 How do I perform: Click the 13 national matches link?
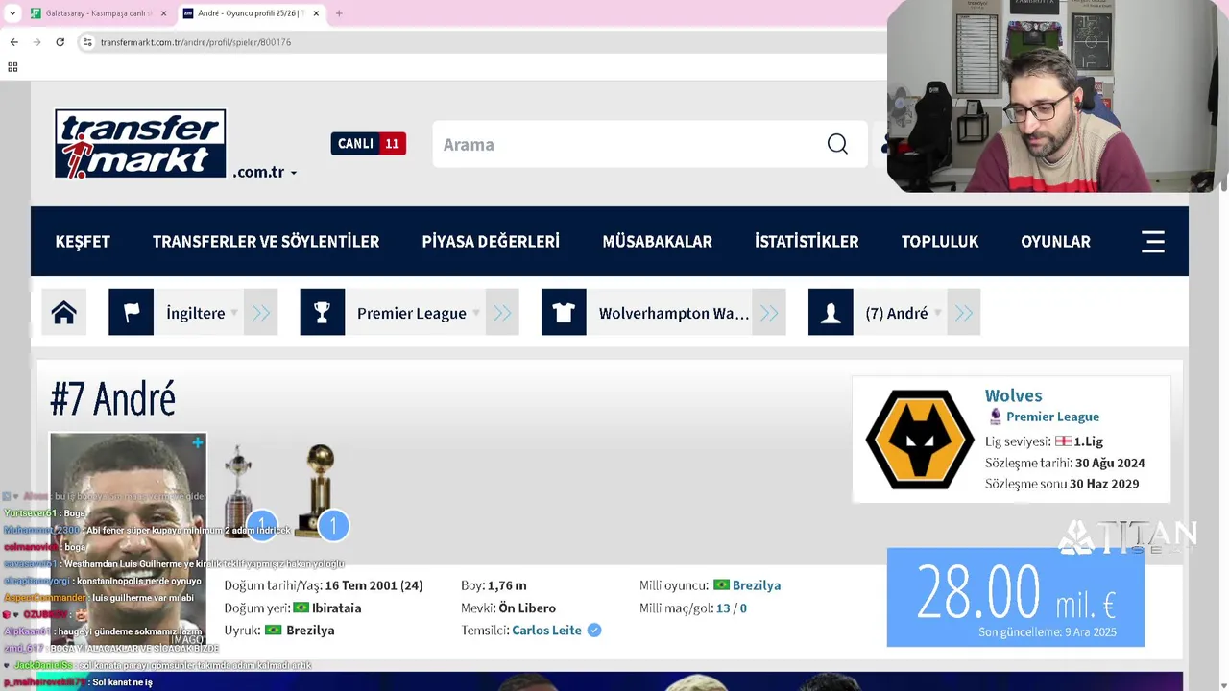pos(723,608)
